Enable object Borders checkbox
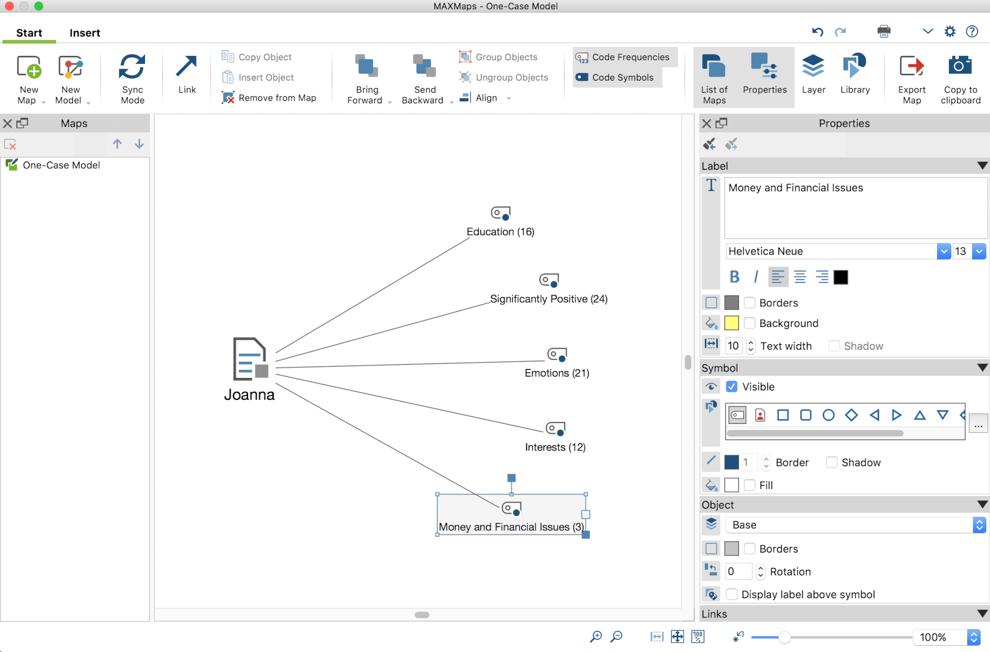This screenshot has width=990, height=652. point(749,549)
